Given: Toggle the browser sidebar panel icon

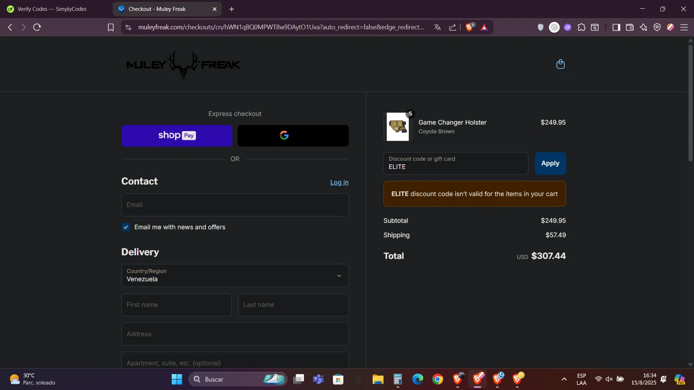Looking at the screenshot, I should [x=616, y=27].
